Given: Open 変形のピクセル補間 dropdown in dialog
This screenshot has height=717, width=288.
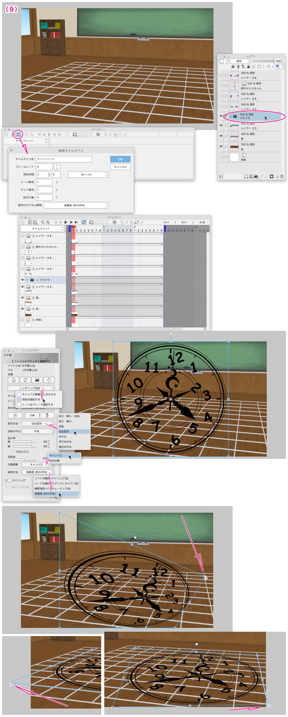Looking at the screenshot, I should [76, 205].
